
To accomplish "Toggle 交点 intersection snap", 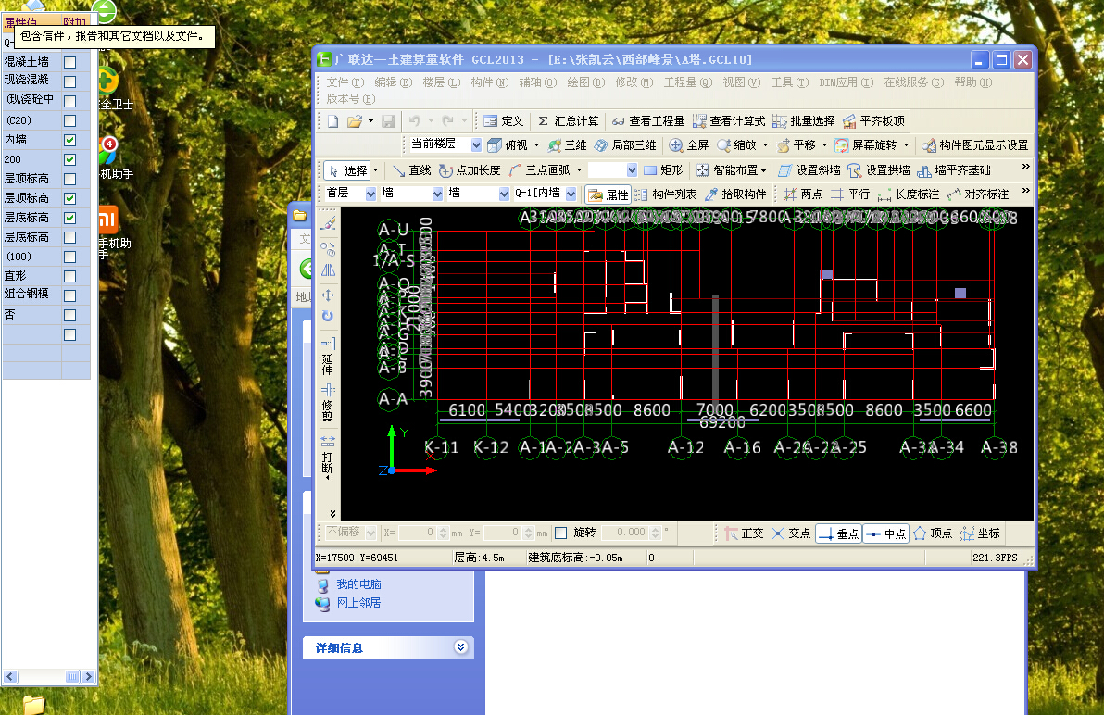I will (x=791, y=533).
